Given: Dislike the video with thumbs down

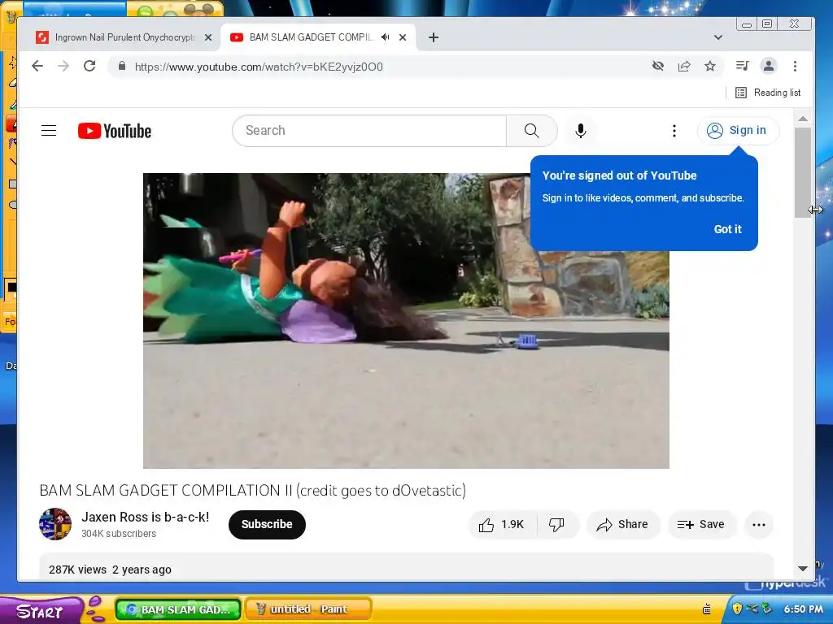Looking at the screenshot, I should point(556,525).
